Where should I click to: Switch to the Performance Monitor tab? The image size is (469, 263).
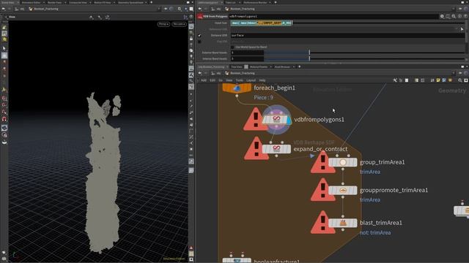click(x=255, y=2)
